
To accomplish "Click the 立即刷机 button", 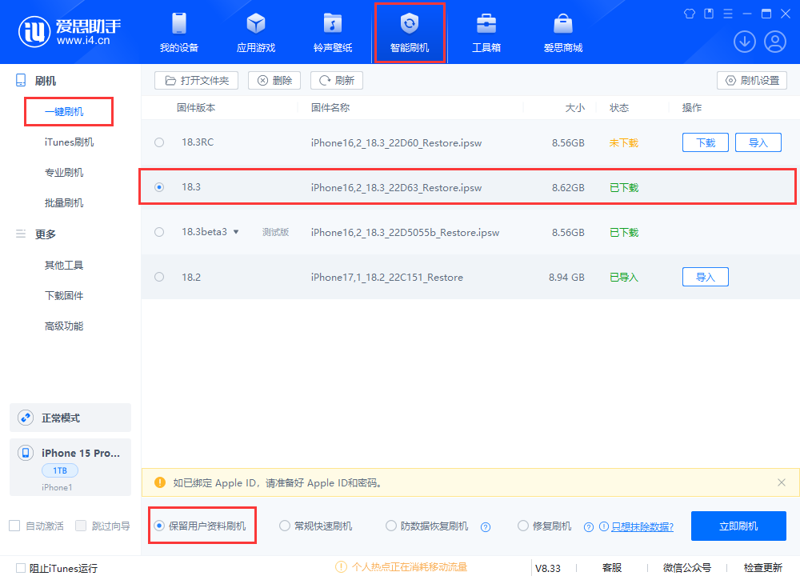I will [738, 526].
